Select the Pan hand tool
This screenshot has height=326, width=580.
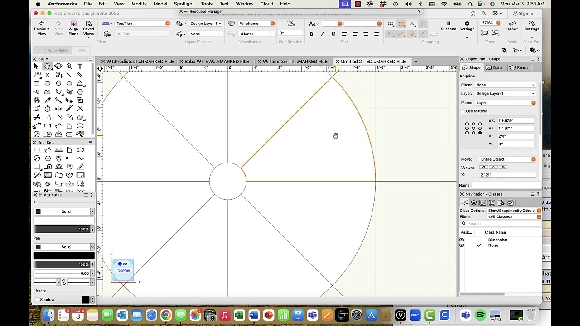coord(47,66)
